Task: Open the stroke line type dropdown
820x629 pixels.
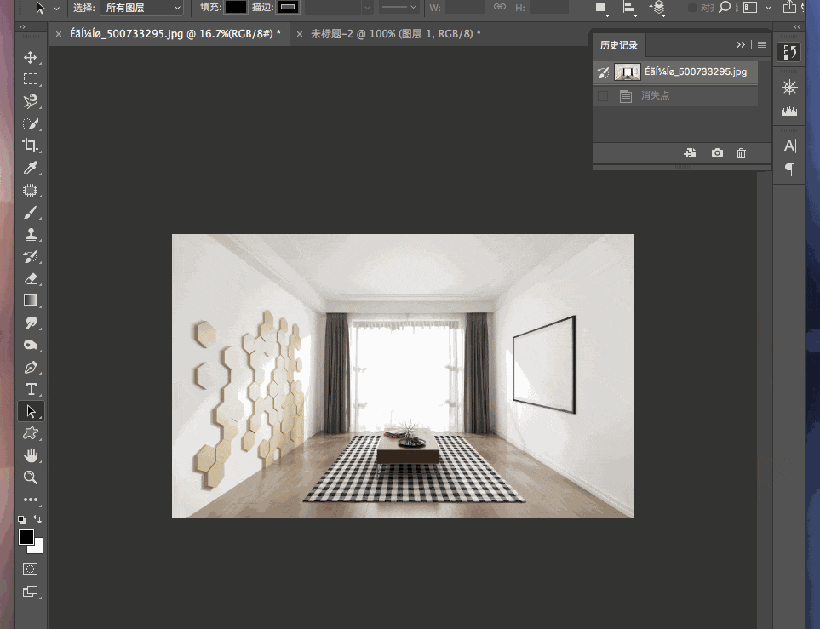Action: pos(399,8)
